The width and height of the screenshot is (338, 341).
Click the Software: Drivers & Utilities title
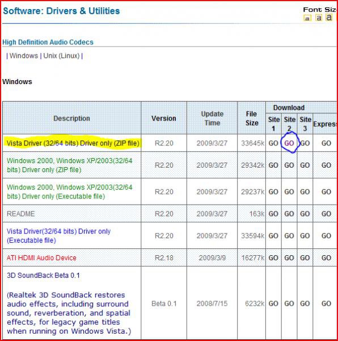pyautogui.click(x=61, y=11)
